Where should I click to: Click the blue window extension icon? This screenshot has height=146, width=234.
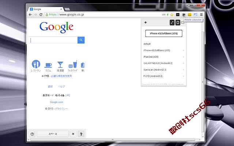[x=195, y=15]
